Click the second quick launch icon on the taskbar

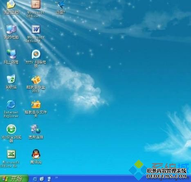coord(42,179)
